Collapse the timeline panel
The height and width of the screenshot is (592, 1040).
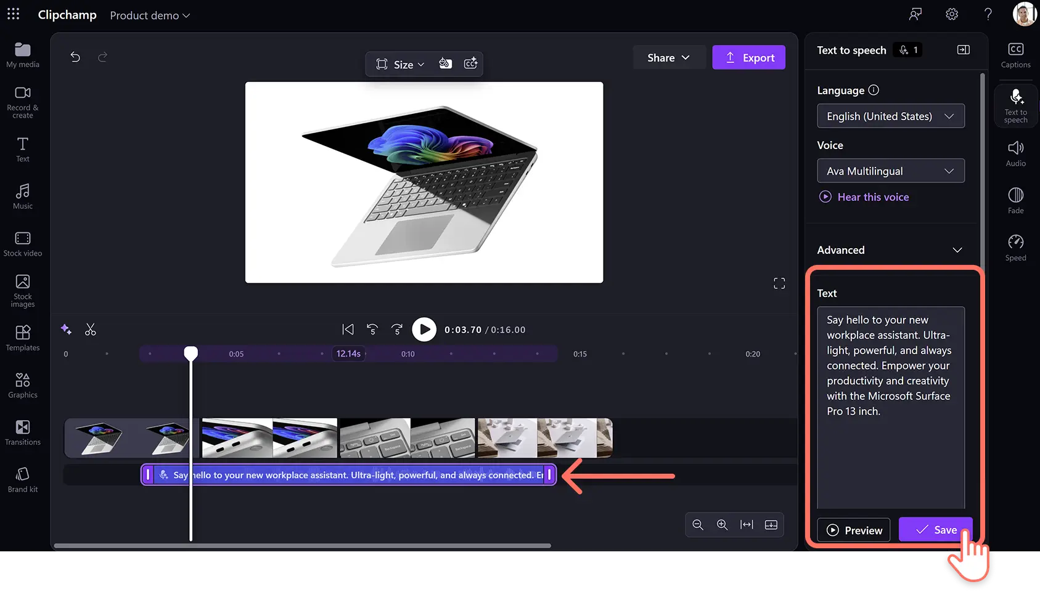pos(771,525)
